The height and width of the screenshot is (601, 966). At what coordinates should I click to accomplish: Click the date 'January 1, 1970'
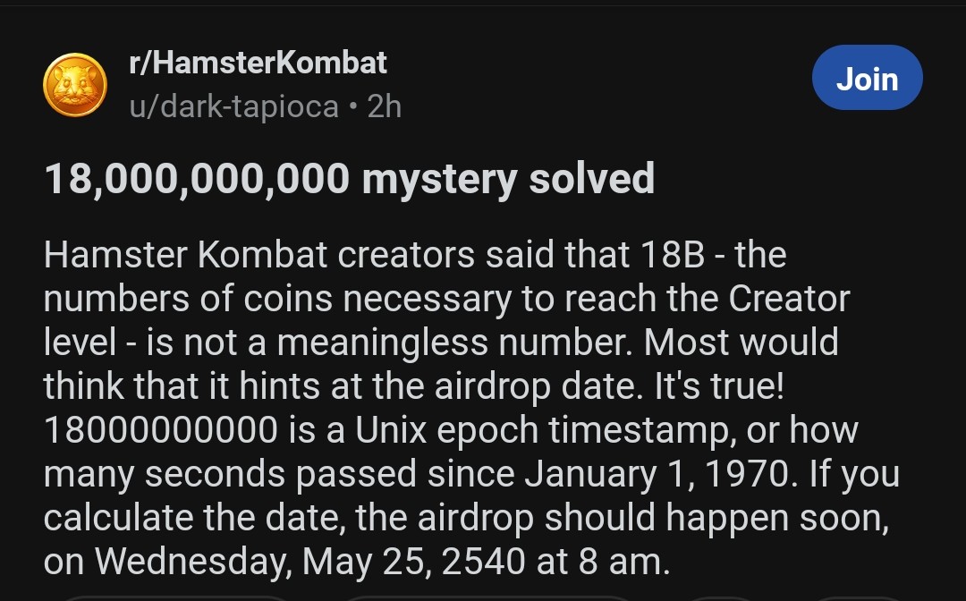click(x=657, y=473)
